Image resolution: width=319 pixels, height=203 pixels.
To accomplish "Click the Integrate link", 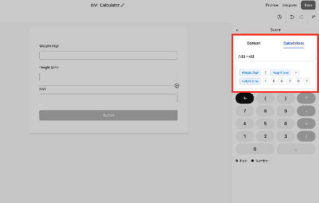I will click(289, 5).
